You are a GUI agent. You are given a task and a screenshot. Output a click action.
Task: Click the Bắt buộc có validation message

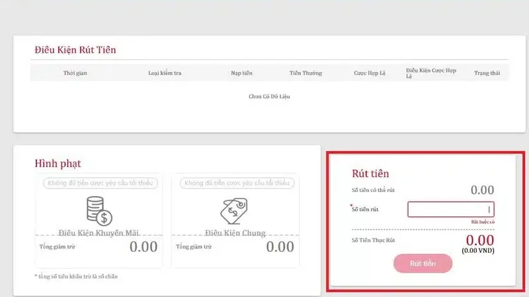482,222
